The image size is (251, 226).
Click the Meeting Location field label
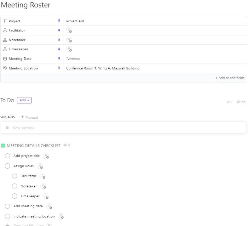tap(23, 68)
